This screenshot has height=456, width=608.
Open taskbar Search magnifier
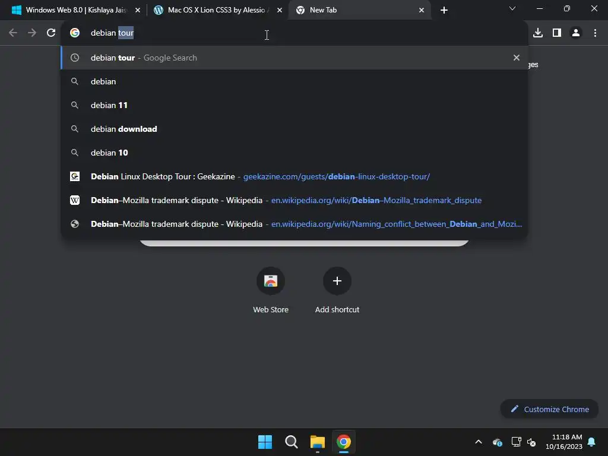pyautogui.click(x=291, y=442)
